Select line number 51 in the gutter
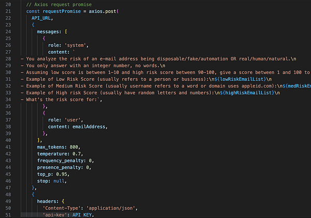 coord(8,215)
